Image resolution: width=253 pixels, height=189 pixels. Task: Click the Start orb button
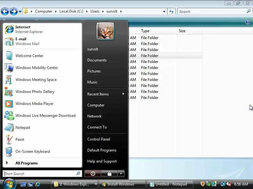tap(9, 184)
